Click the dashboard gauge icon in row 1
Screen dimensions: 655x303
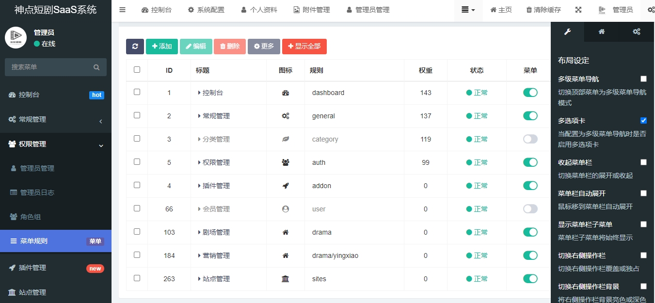coord(286,93)
